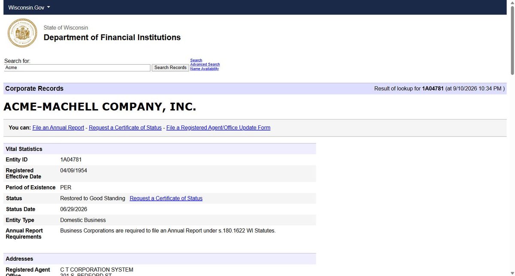Open Request a Certificate of Status in You can bar
The height and width of the screenshot is (276, 515).
125,128
